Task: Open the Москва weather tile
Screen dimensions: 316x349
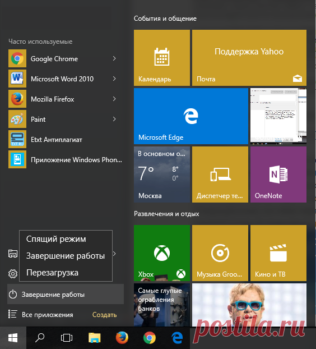Action: click(162, 174)
